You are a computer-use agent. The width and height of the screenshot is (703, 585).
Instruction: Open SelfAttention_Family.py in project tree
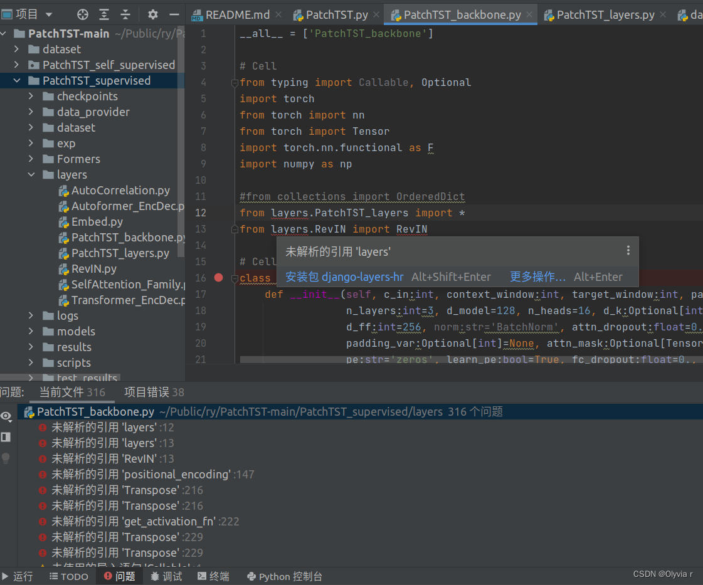click(x=121, y=285)
